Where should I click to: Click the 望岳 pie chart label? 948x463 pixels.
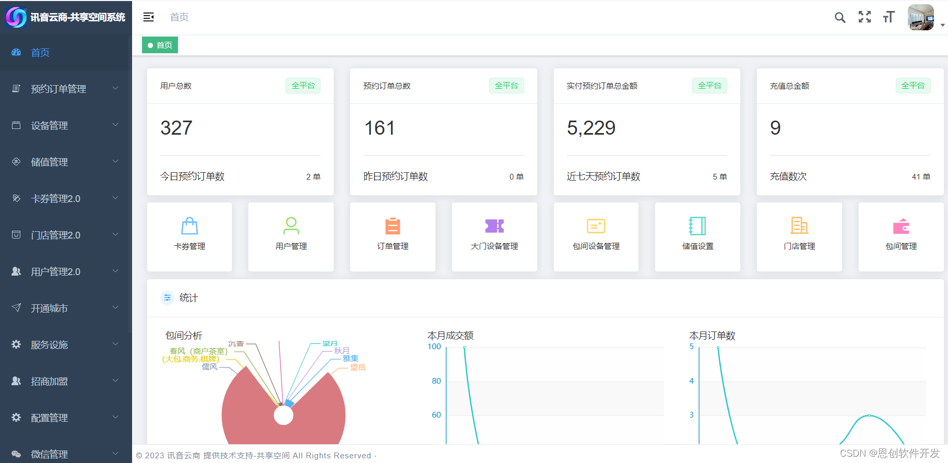pyautogui.click(x=358, y=367)
